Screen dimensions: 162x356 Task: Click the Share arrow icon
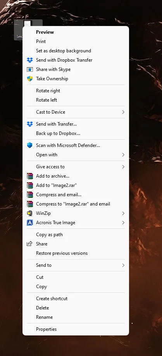click(29, 244)
